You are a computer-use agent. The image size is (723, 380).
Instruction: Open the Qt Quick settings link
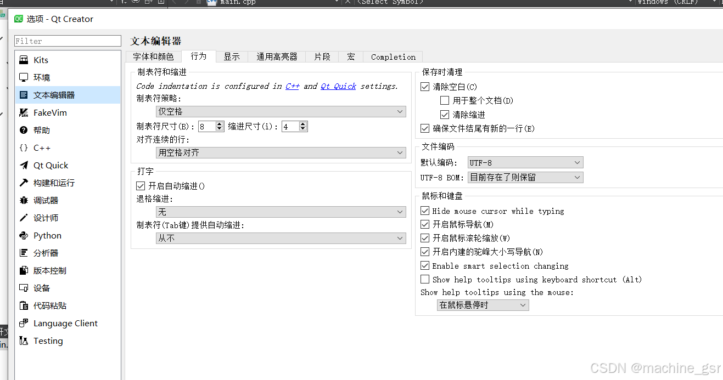338,86
